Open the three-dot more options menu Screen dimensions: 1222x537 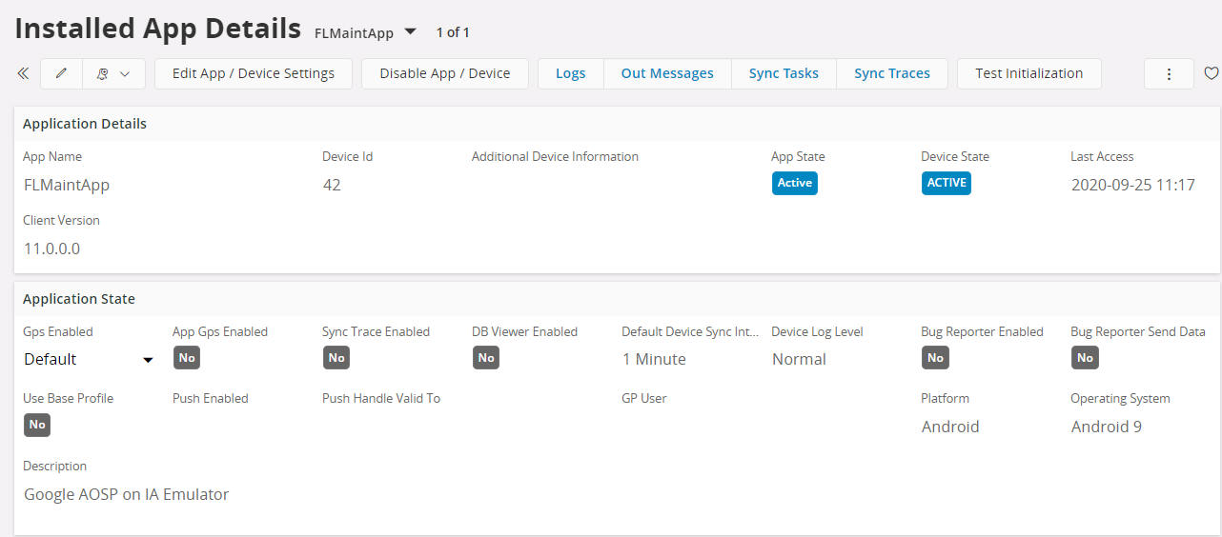(1169, 73)
